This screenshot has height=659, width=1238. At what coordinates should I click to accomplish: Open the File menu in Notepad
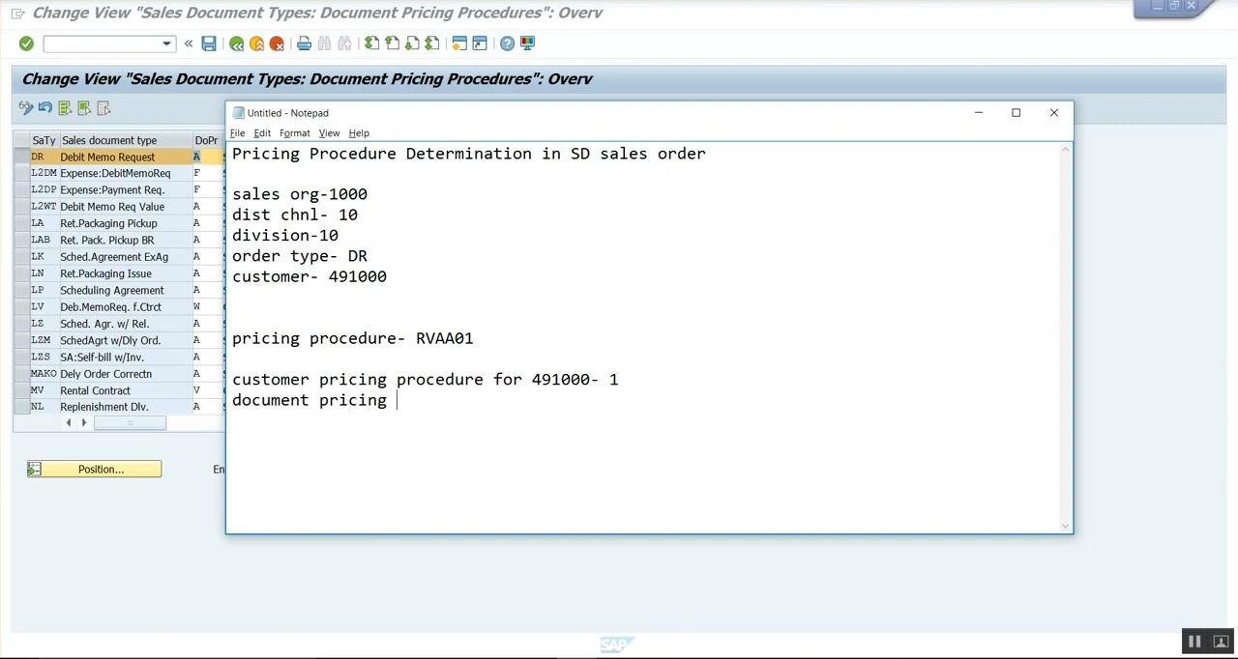coord(237,133)
